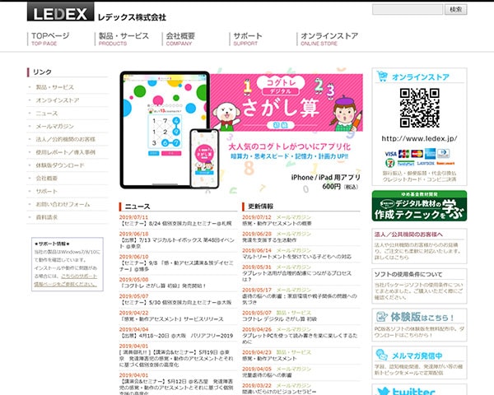The height and width of the screenshot is (395, 494).
Task: Click オンラインストア in the リンク sidebar
Action: 58,100
